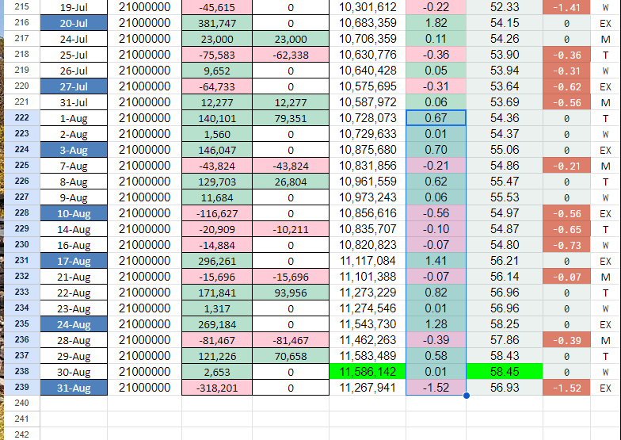Select the cell showing -116,627
621x440 pixels.
point(217,213)
